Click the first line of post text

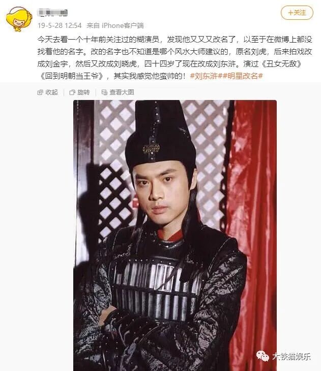click(x=174, y=40)
